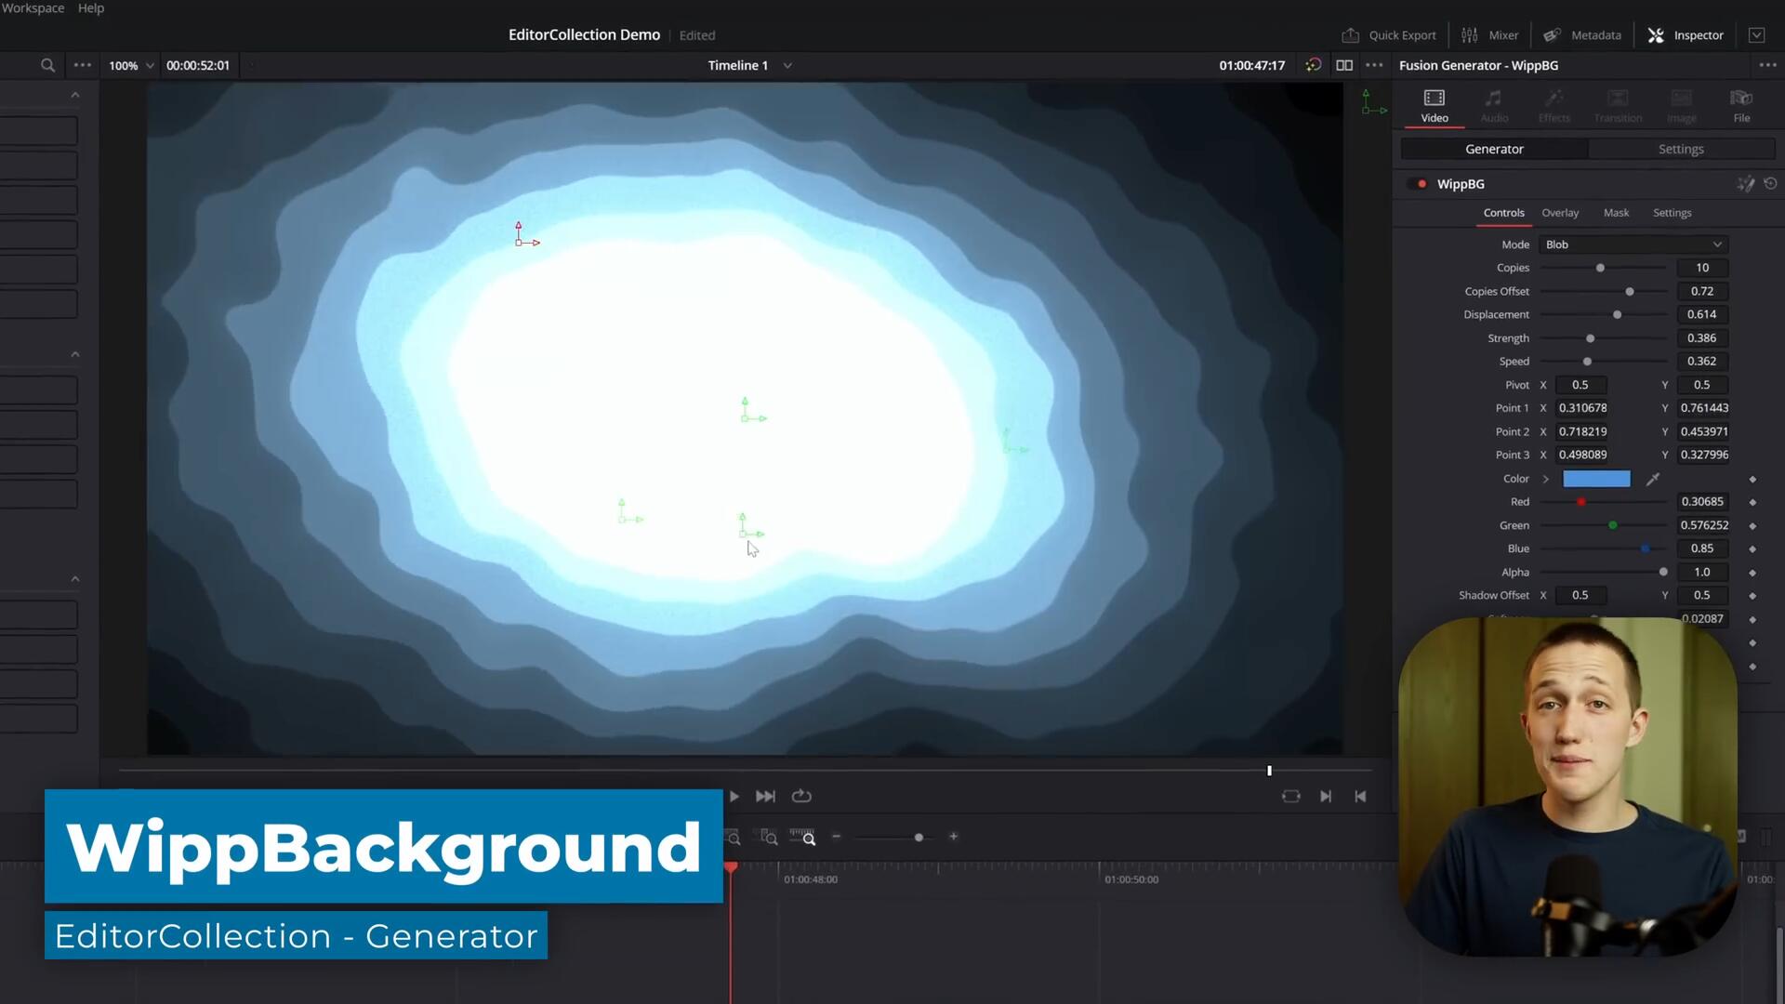Select the blue Color swatch for WippBG
The height and width of the screenshot is (1004, 1785).
tap(1596, 478)
